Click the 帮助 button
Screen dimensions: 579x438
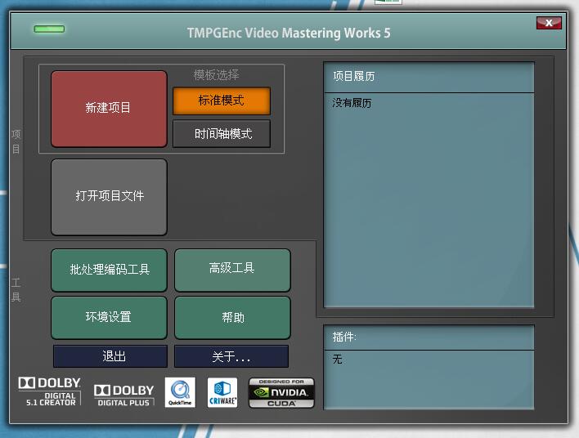(x=232, y=317)
